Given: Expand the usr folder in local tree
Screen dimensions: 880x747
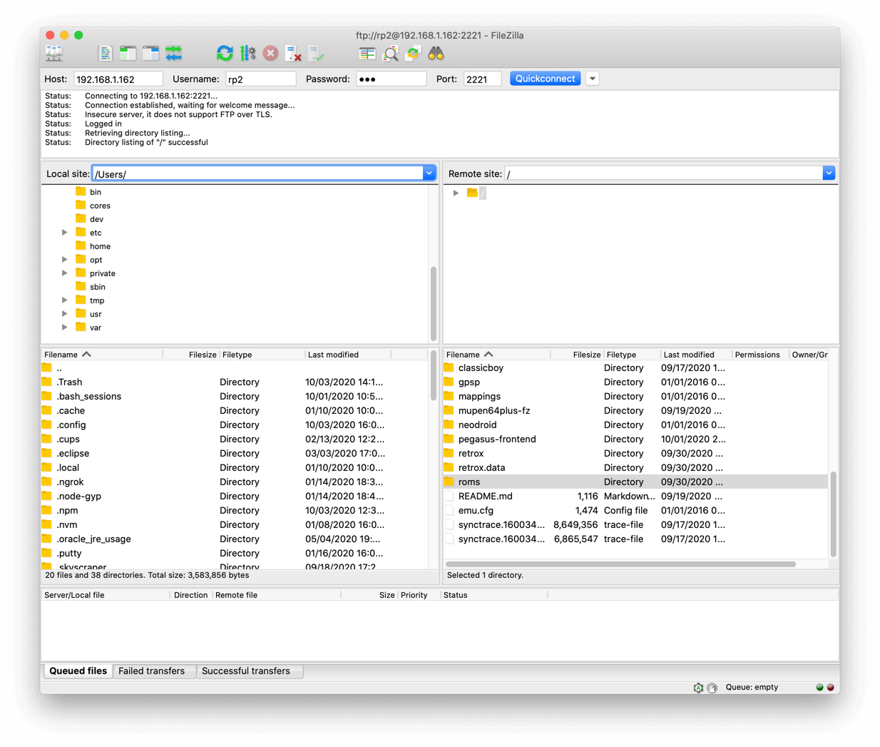Looking at the screenshot, I should [65, 314].
